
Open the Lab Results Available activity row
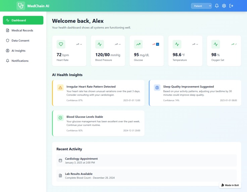point(147,176)
